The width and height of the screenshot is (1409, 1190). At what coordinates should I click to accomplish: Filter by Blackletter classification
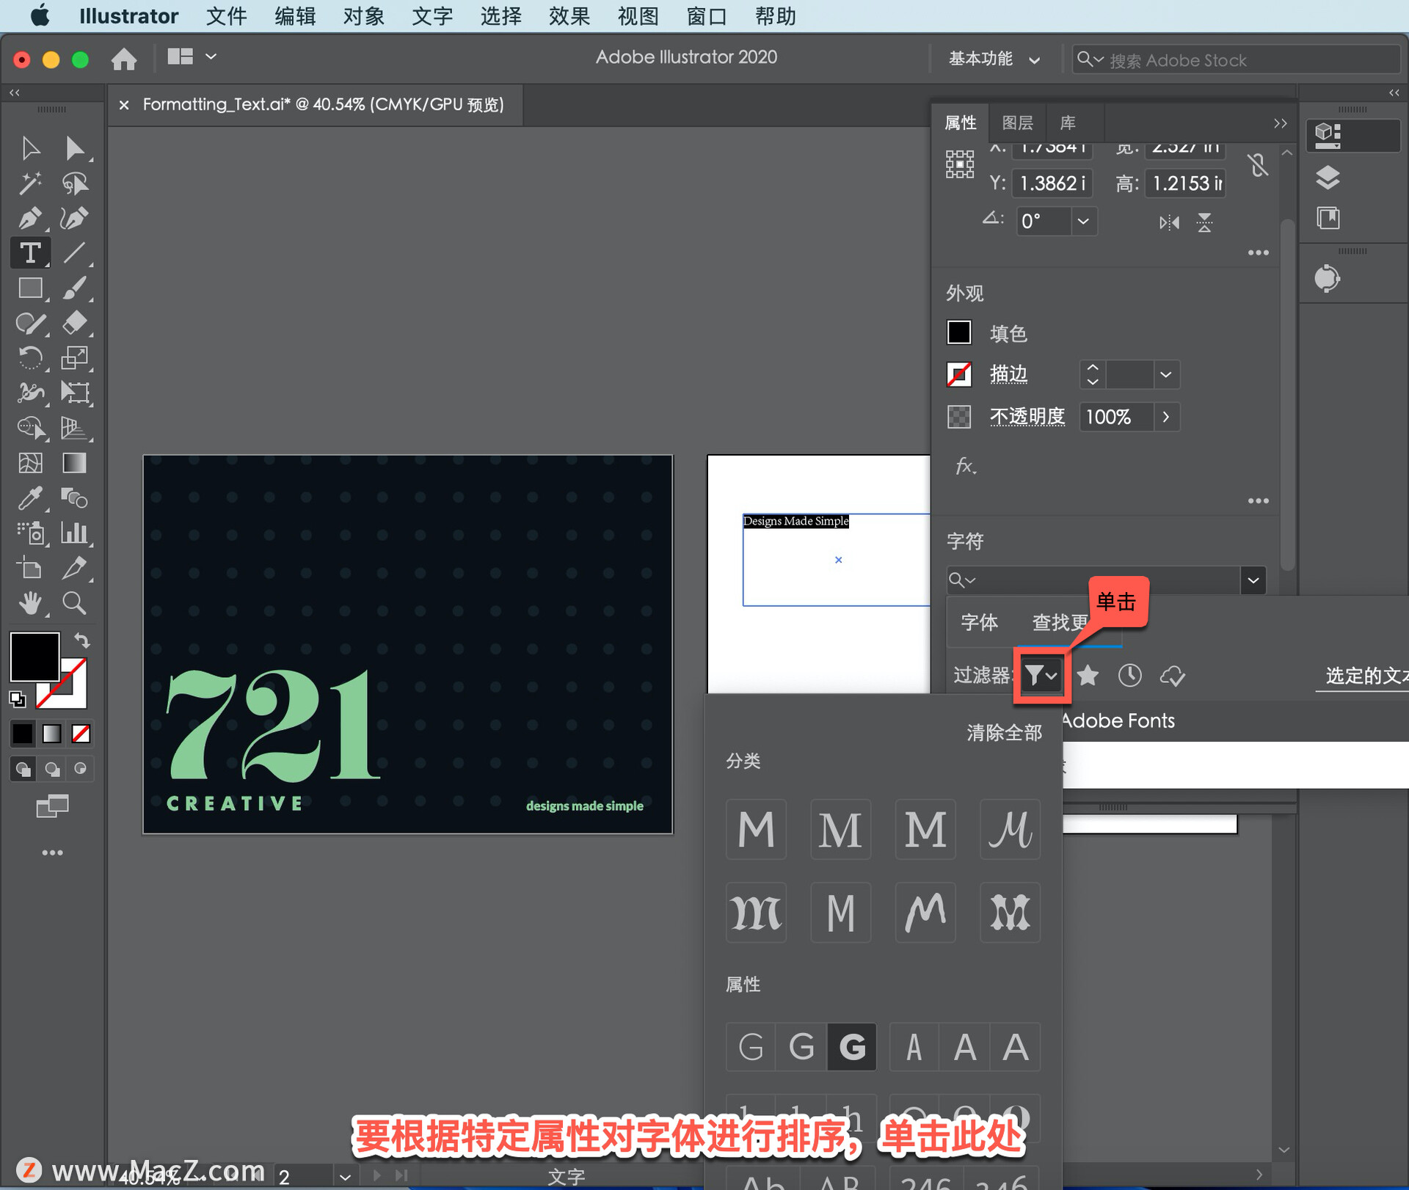click(x=756, y=913)
